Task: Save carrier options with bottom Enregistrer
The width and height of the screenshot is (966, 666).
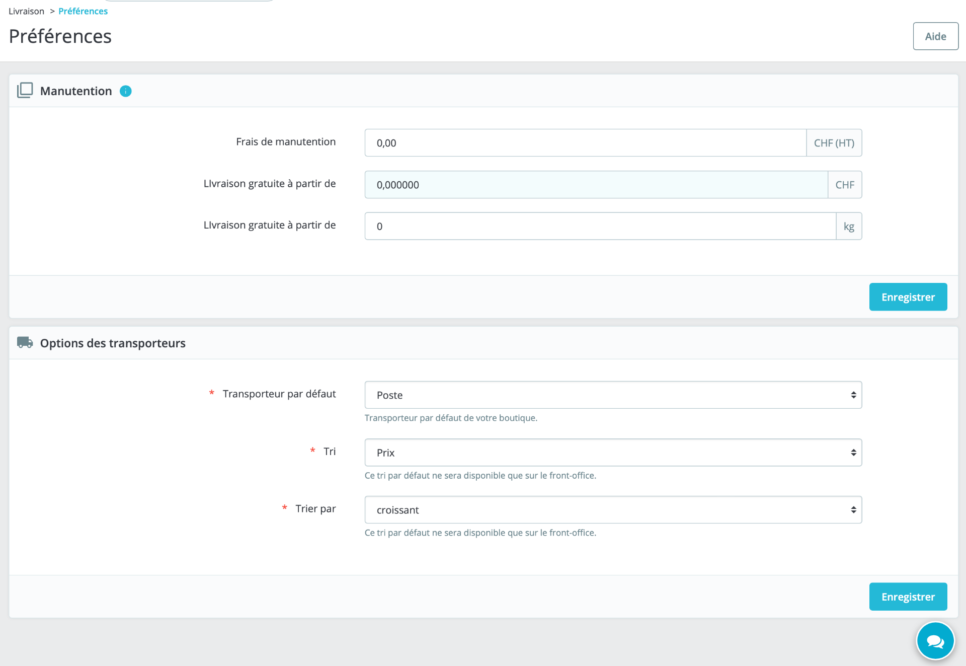Action: tap(908, 597)
